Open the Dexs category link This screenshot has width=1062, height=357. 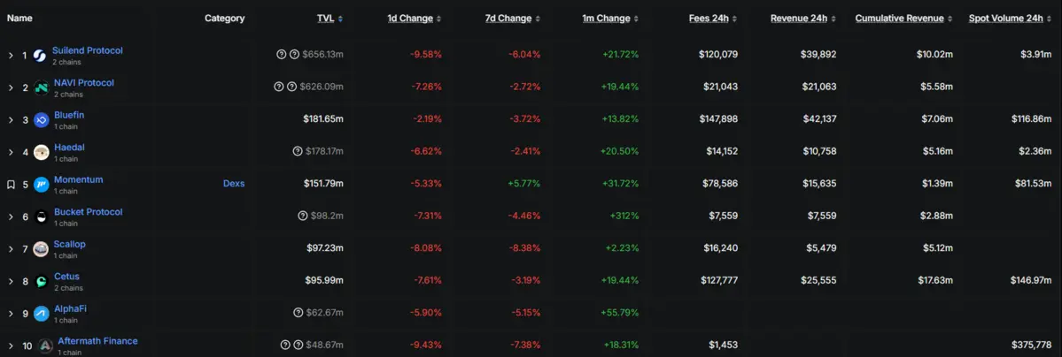pyautogui.click(x=234, y=184)
